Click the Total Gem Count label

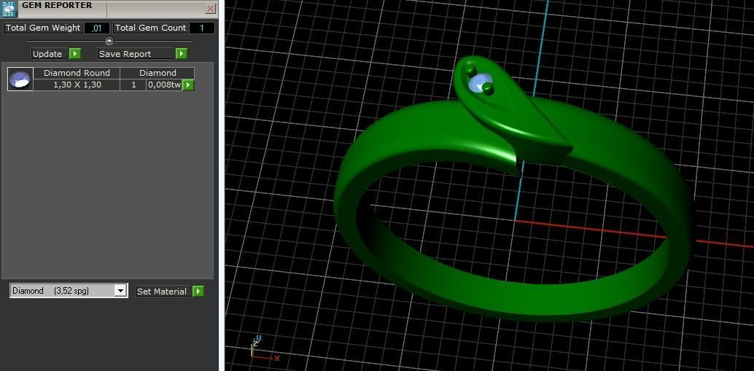click(x=151, y=28)
